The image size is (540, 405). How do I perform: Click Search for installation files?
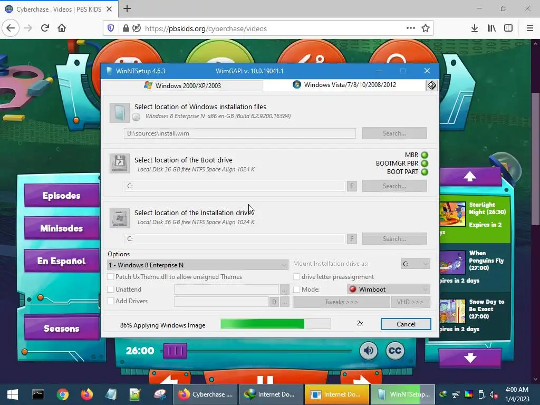click(394, 133)
